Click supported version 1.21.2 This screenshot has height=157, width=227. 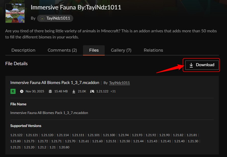[42, 147]
